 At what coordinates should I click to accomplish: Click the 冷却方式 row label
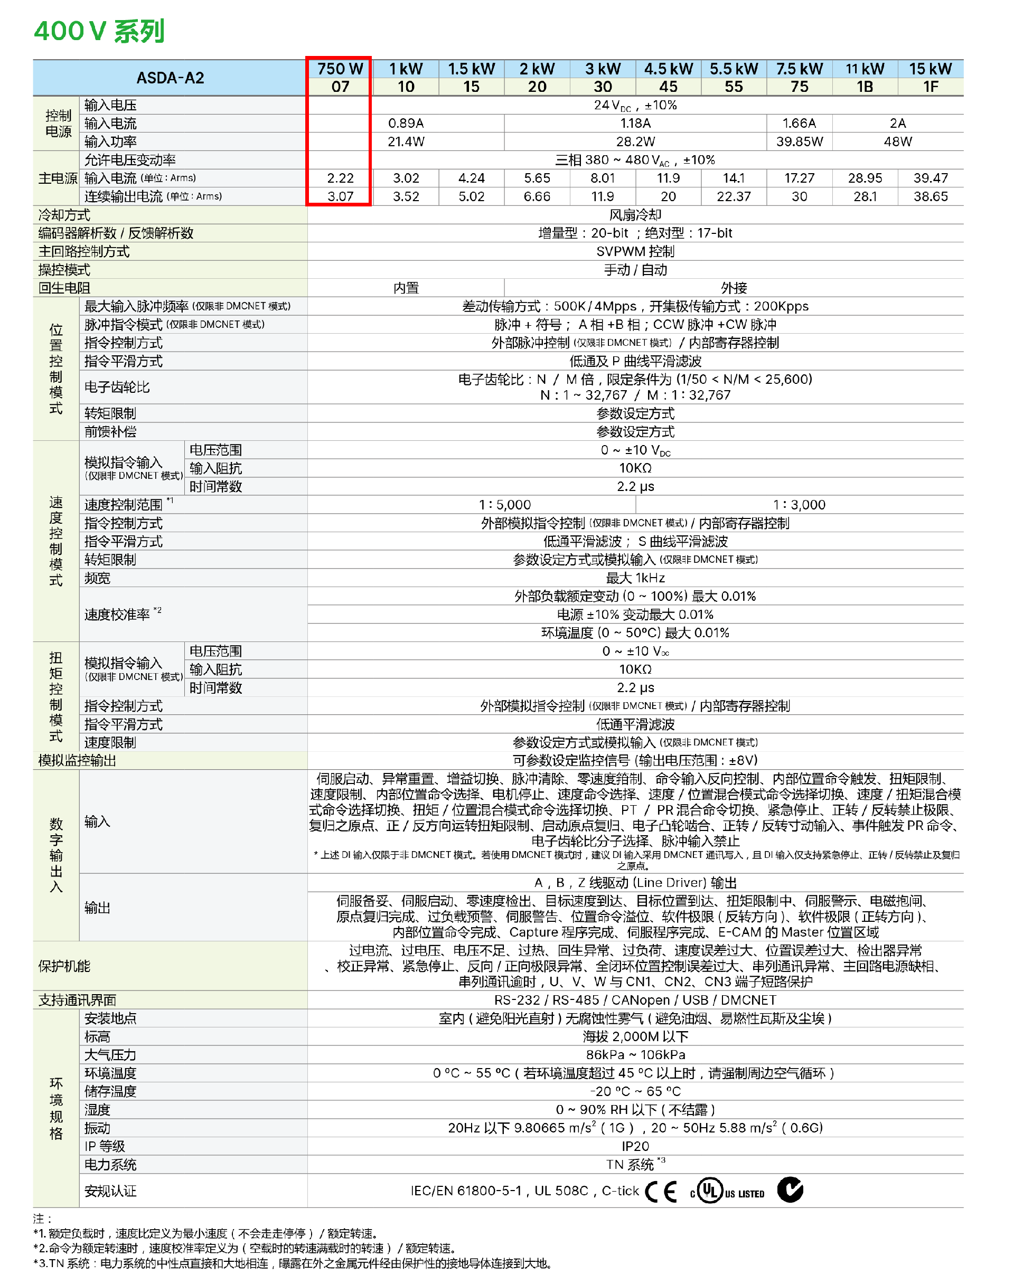coord(64,215)
